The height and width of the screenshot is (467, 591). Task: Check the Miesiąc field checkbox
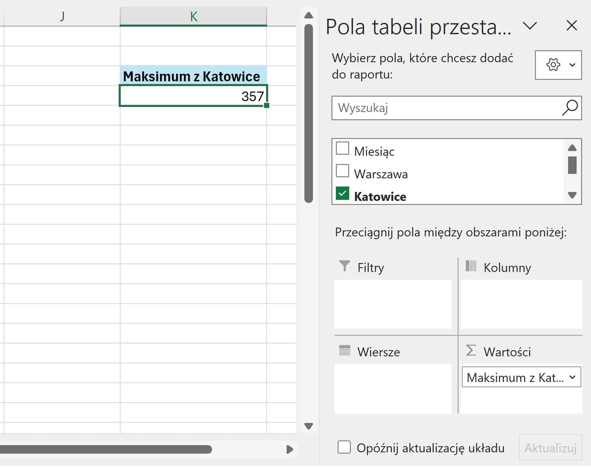point(342,149)
